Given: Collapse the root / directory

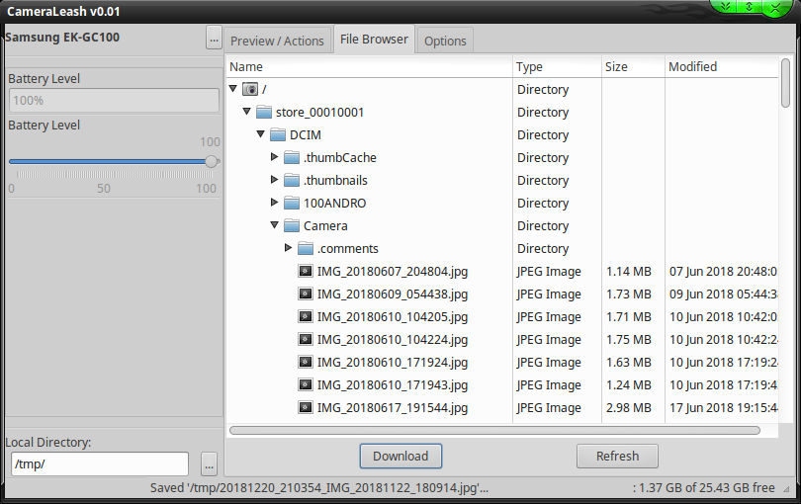Looking at the screenshot, I should pos(233,89).
